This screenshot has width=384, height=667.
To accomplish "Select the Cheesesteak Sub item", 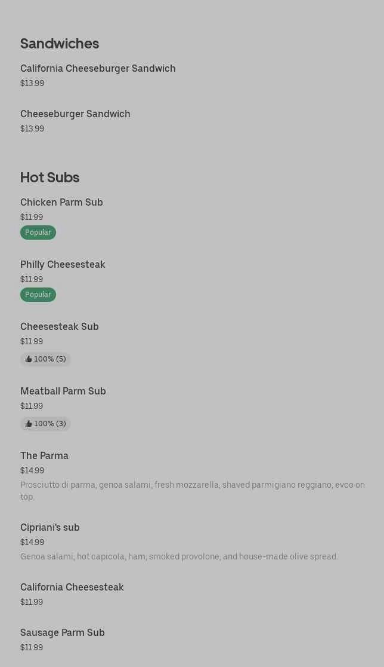I will pos(60,327).
